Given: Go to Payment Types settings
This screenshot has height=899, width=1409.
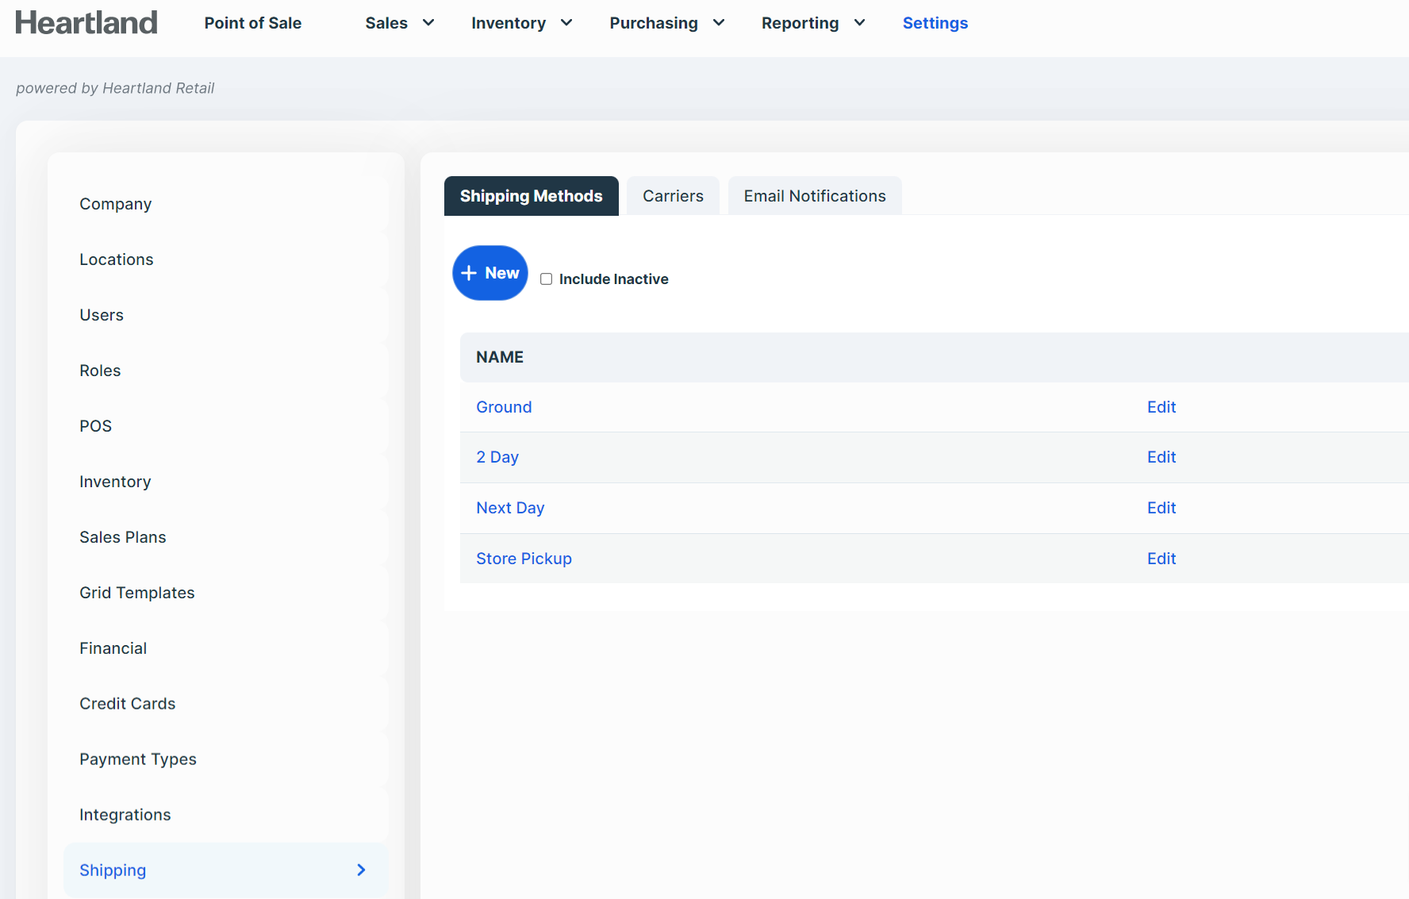Looking at the screenshot, I should [226, 759].
